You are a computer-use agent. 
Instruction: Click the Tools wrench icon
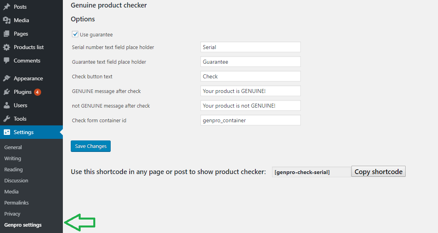(7, 119)
